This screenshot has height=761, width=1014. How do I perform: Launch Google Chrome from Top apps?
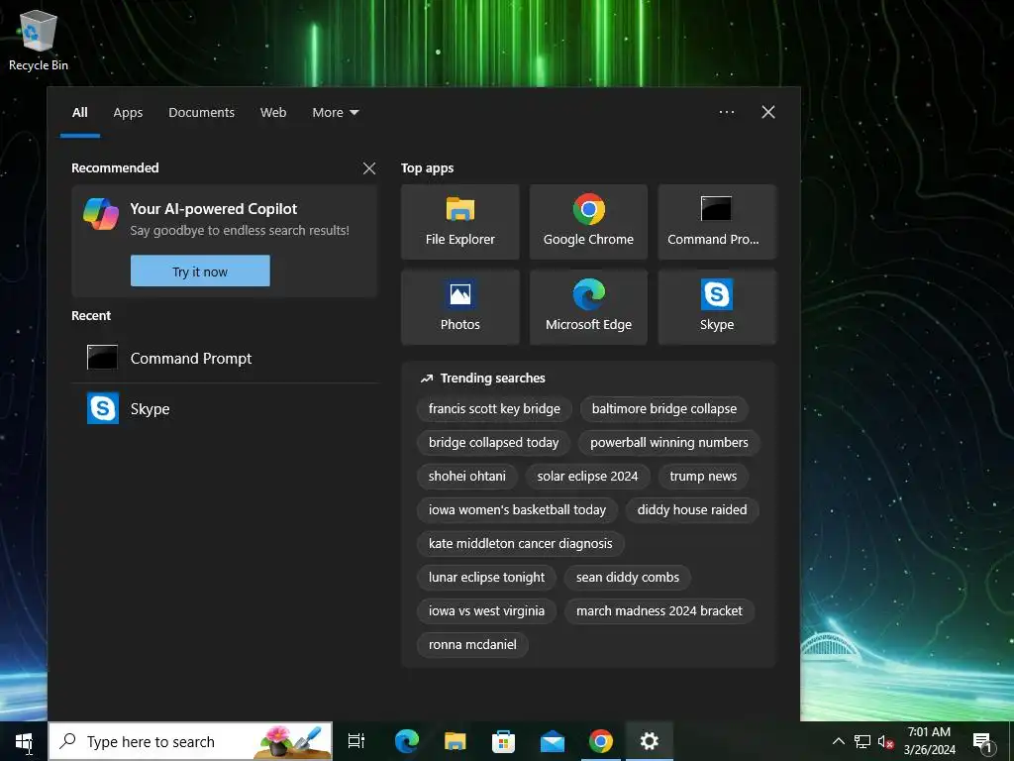click(x=588, y=222)
